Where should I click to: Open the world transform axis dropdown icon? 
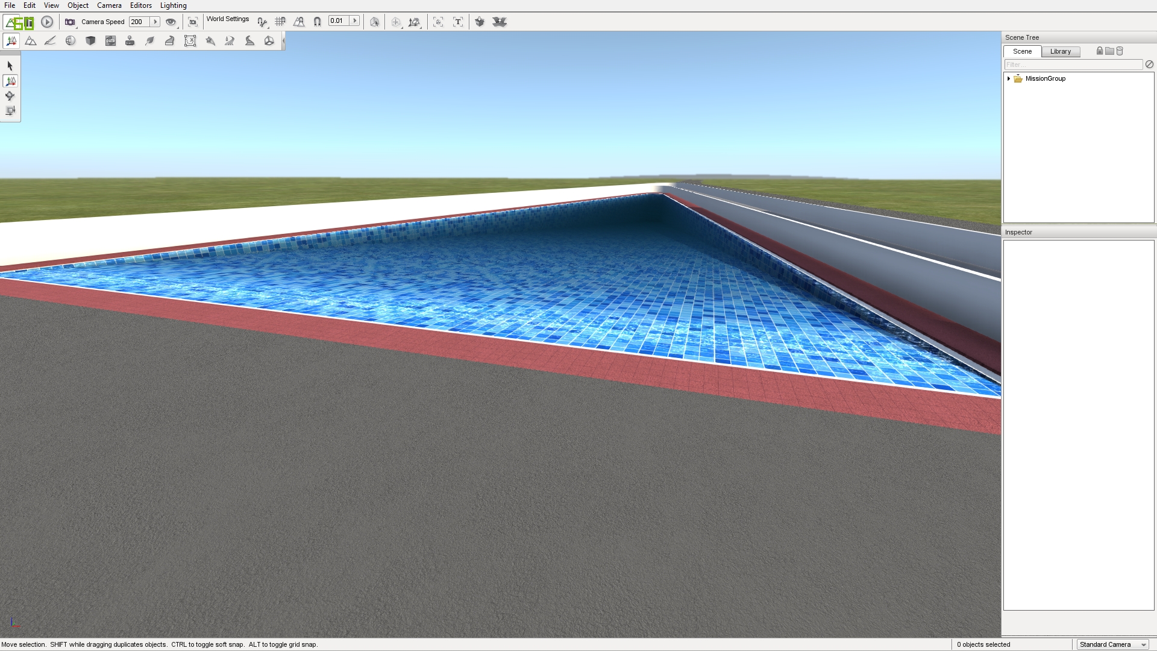point(414,22)
